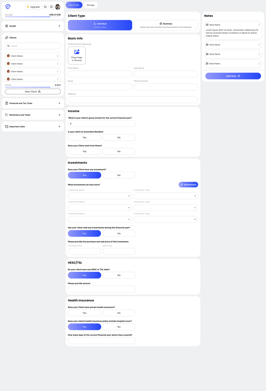266x391 pixels.
Task: Expand the Financial and Tax Tools section
Action: [x=60, y=103]
